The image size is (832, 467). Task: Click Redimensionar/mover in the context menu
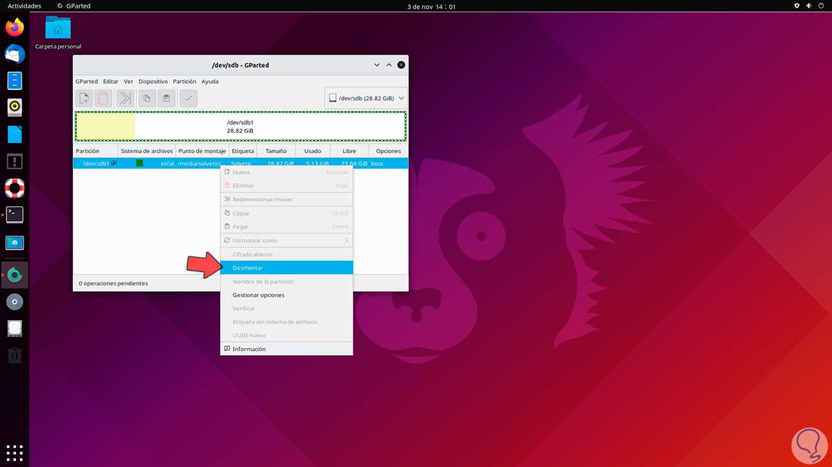tap(287, 199)
